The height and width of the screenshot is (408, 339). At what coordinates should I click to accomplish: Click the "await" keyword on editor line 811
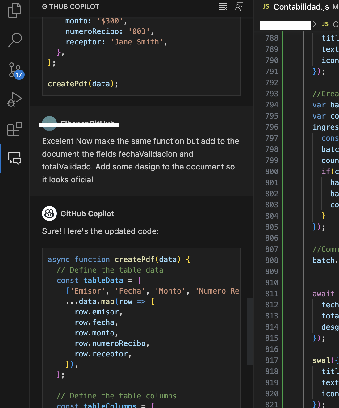[x=323, y=294]
